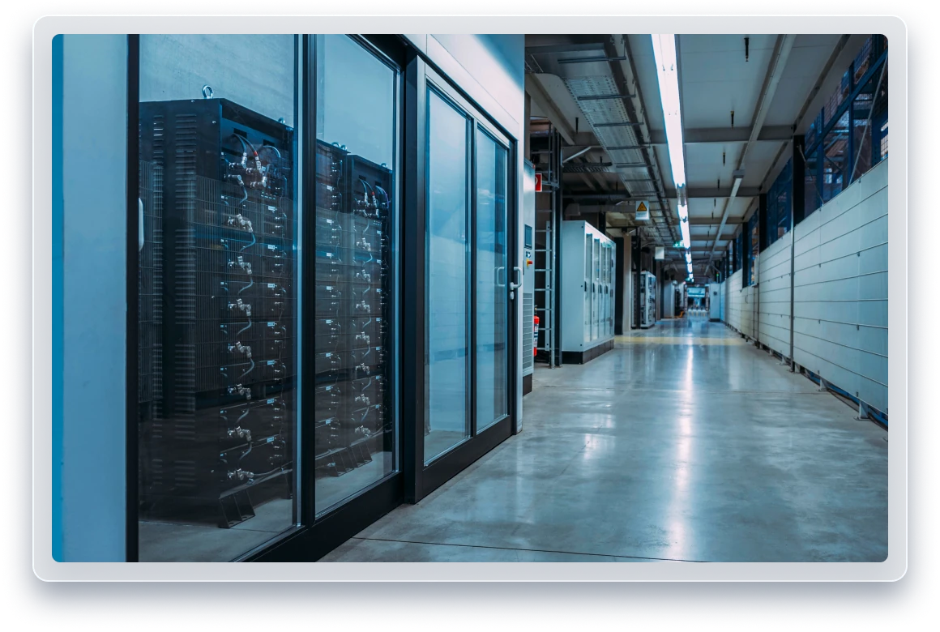
Task: Click the red sign on the wall
Action: tap(536, 181)
